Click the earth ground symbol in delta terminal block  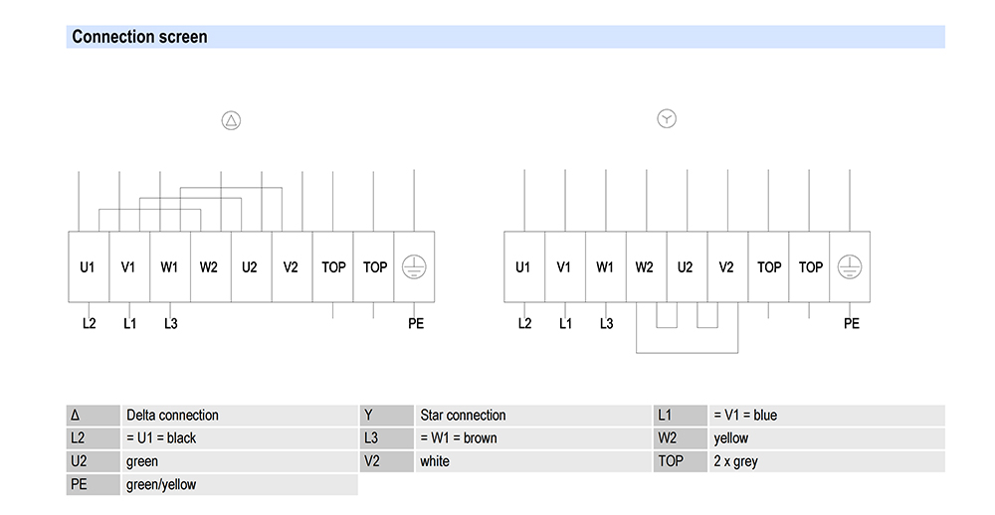click(414, 266)
